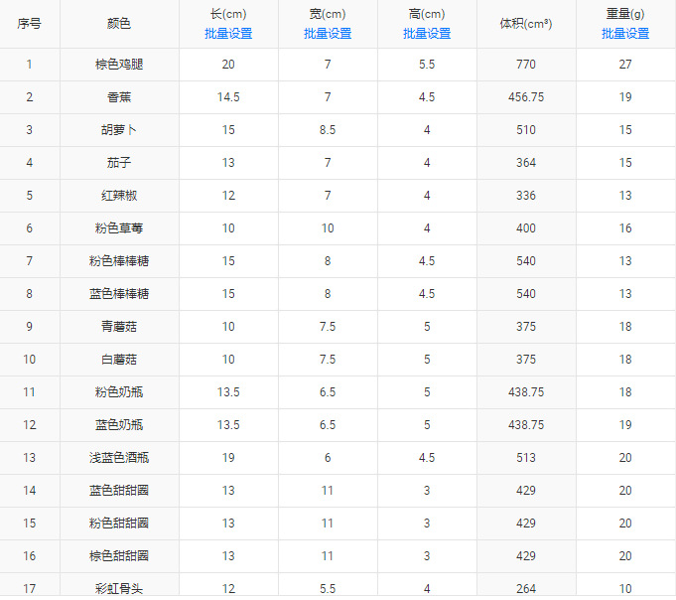Select the width value 8.5

(328, 130)
